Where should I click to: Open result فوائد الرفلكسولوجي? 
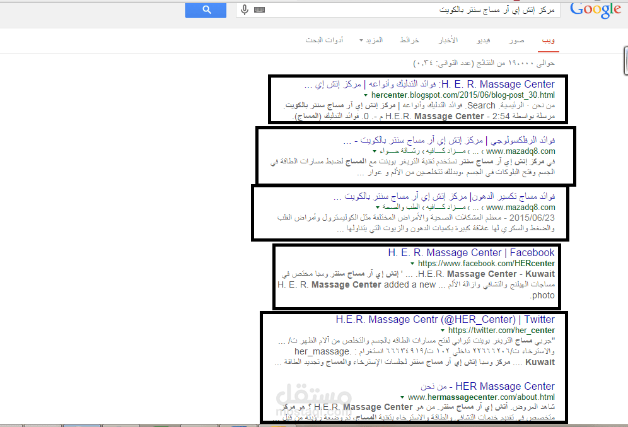coord(449,140)
